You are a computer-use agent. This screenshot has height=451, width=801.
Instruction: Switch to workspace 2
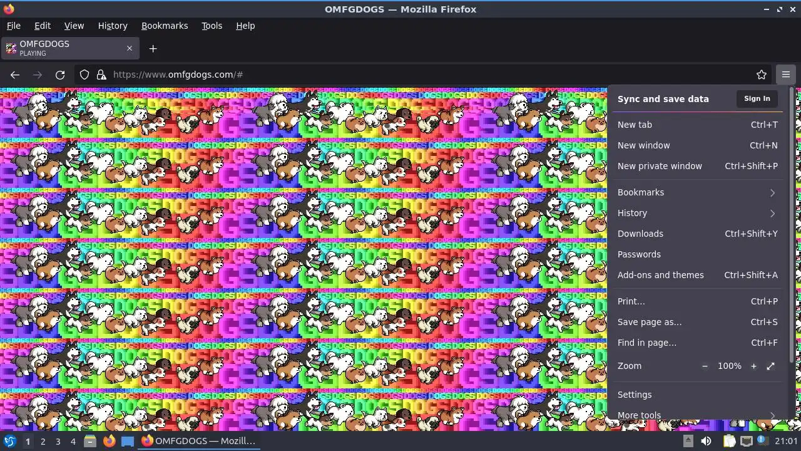tap(43, 441)
